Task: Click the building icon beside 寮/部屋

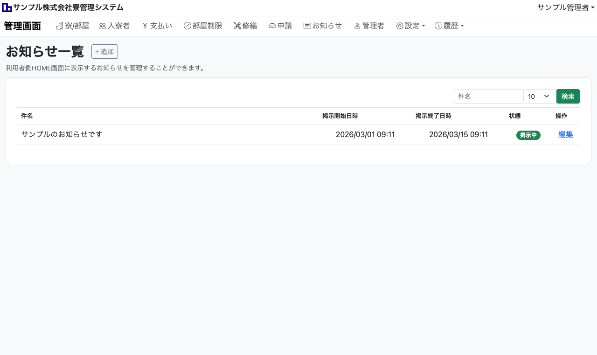Action: 59,26
